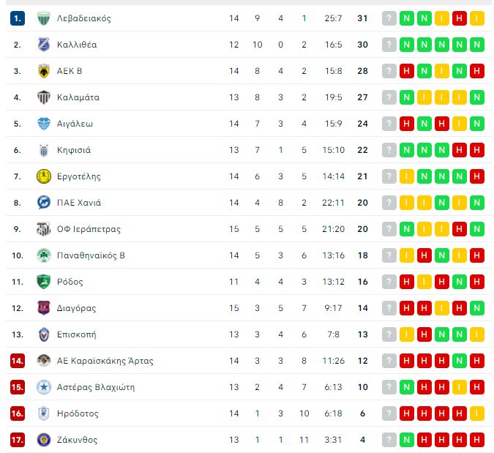
Task: Open the ΑΕΚ Β eagle crest
Action: [44, 71]
